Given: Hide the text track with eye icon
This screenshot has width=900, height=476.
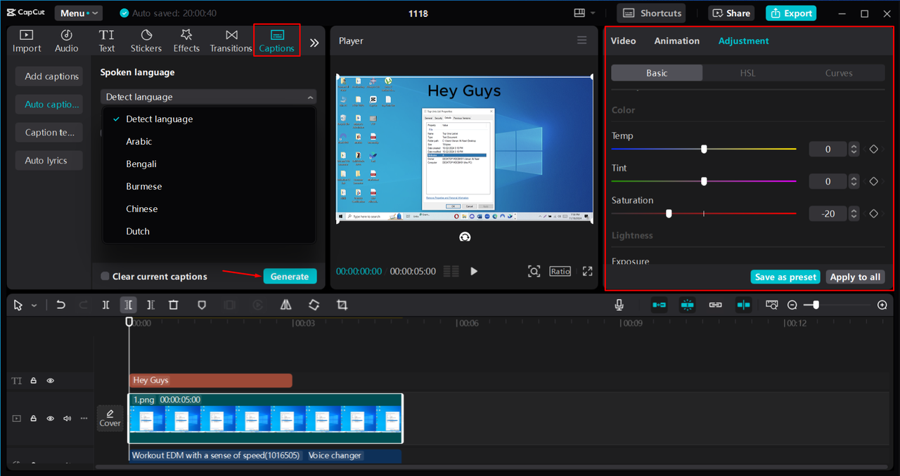Looking at the screenshot, I should [51, 381].
